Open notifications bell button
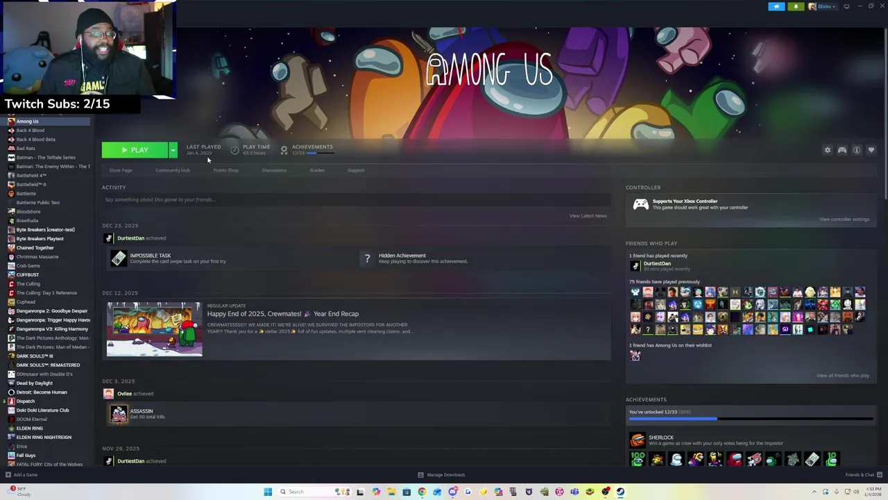The height and width of the screenshot is (500, 888). point(796,6)
